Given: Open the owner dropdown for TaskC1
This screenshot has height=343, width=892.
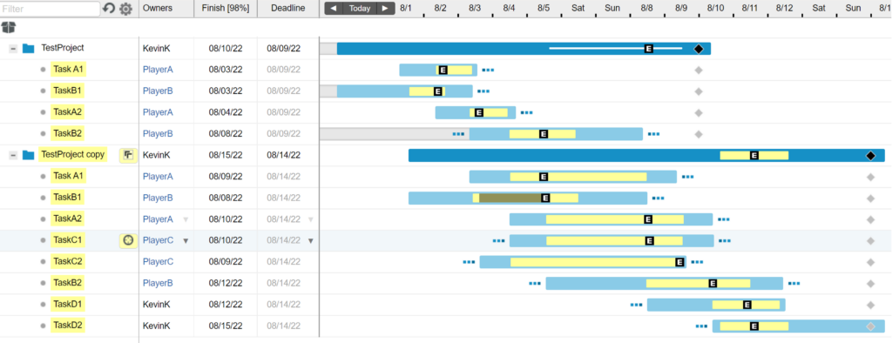Looking at the screenshot, I should (x=186, y=241).
